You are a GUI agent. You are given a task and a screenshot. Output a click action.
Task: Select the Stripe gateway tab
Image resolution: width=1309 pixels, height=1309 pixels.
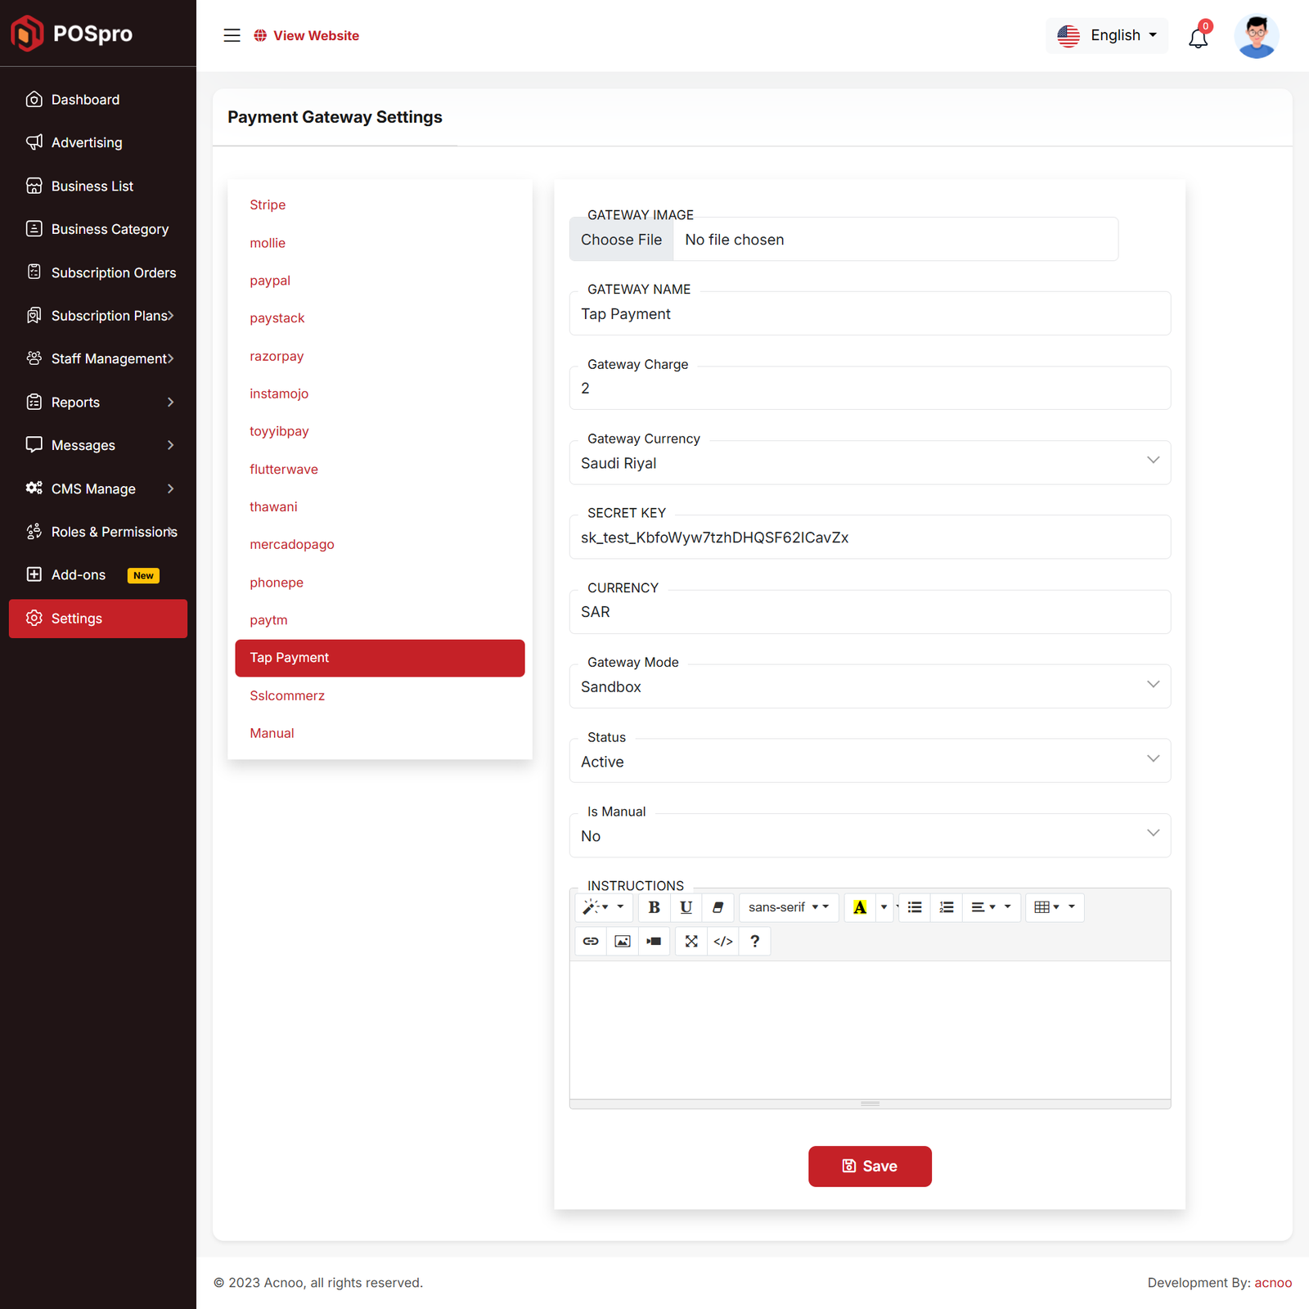tap(268, 205)
